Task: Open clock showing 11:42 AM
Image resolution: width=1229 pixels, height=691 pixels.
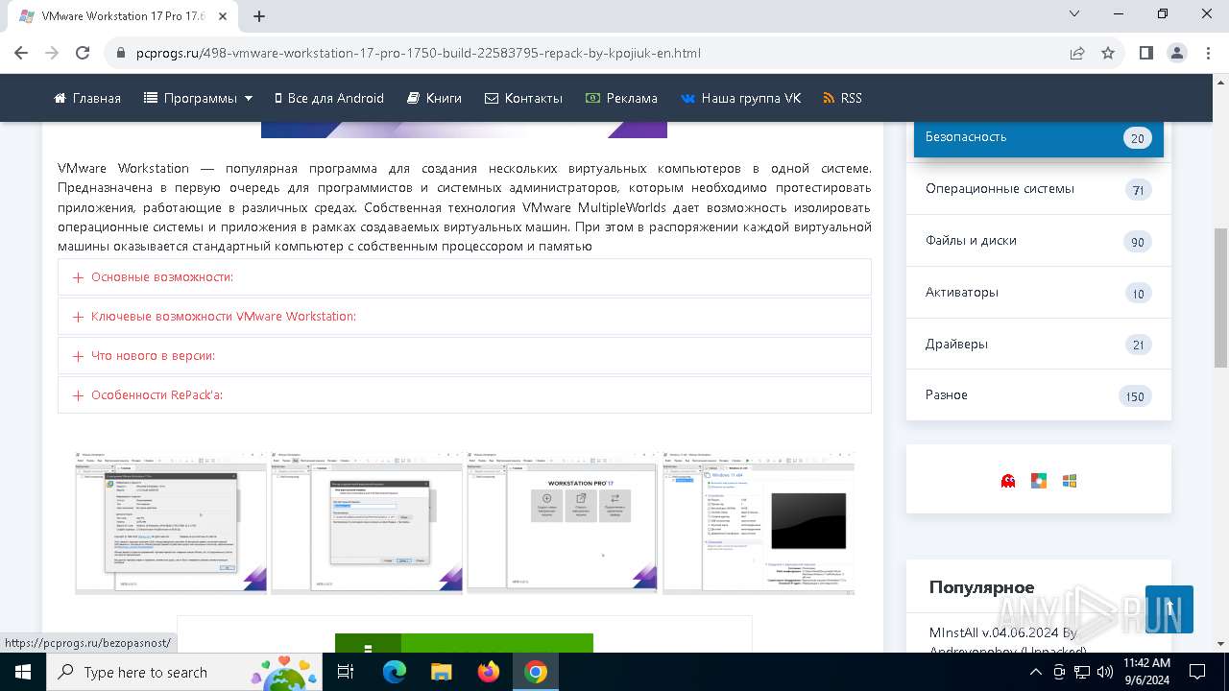Action: click(x=1146, y=672)
